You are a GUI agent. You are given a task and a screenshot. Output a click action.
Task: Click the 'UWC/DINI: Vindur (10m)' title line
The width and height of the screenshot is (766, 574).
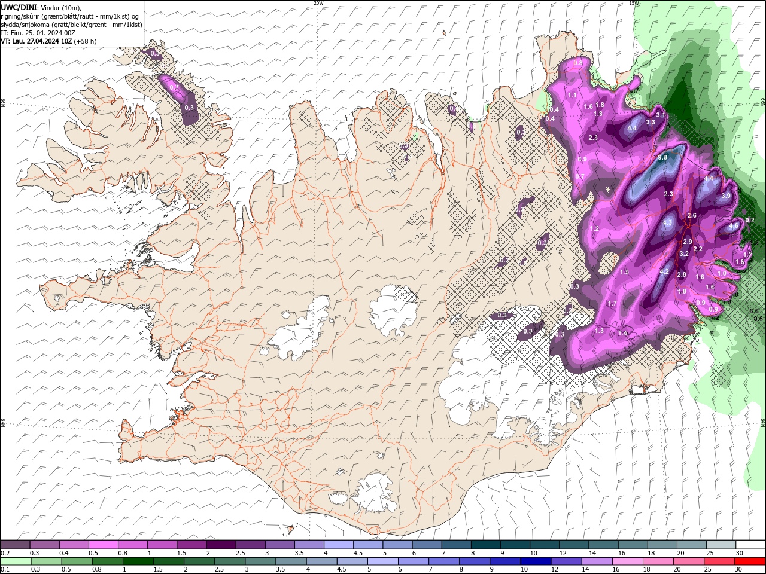point(41,7)
